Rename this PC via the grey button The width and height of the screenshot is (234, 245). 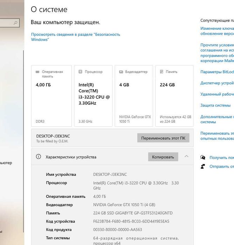tap(163, 138)
